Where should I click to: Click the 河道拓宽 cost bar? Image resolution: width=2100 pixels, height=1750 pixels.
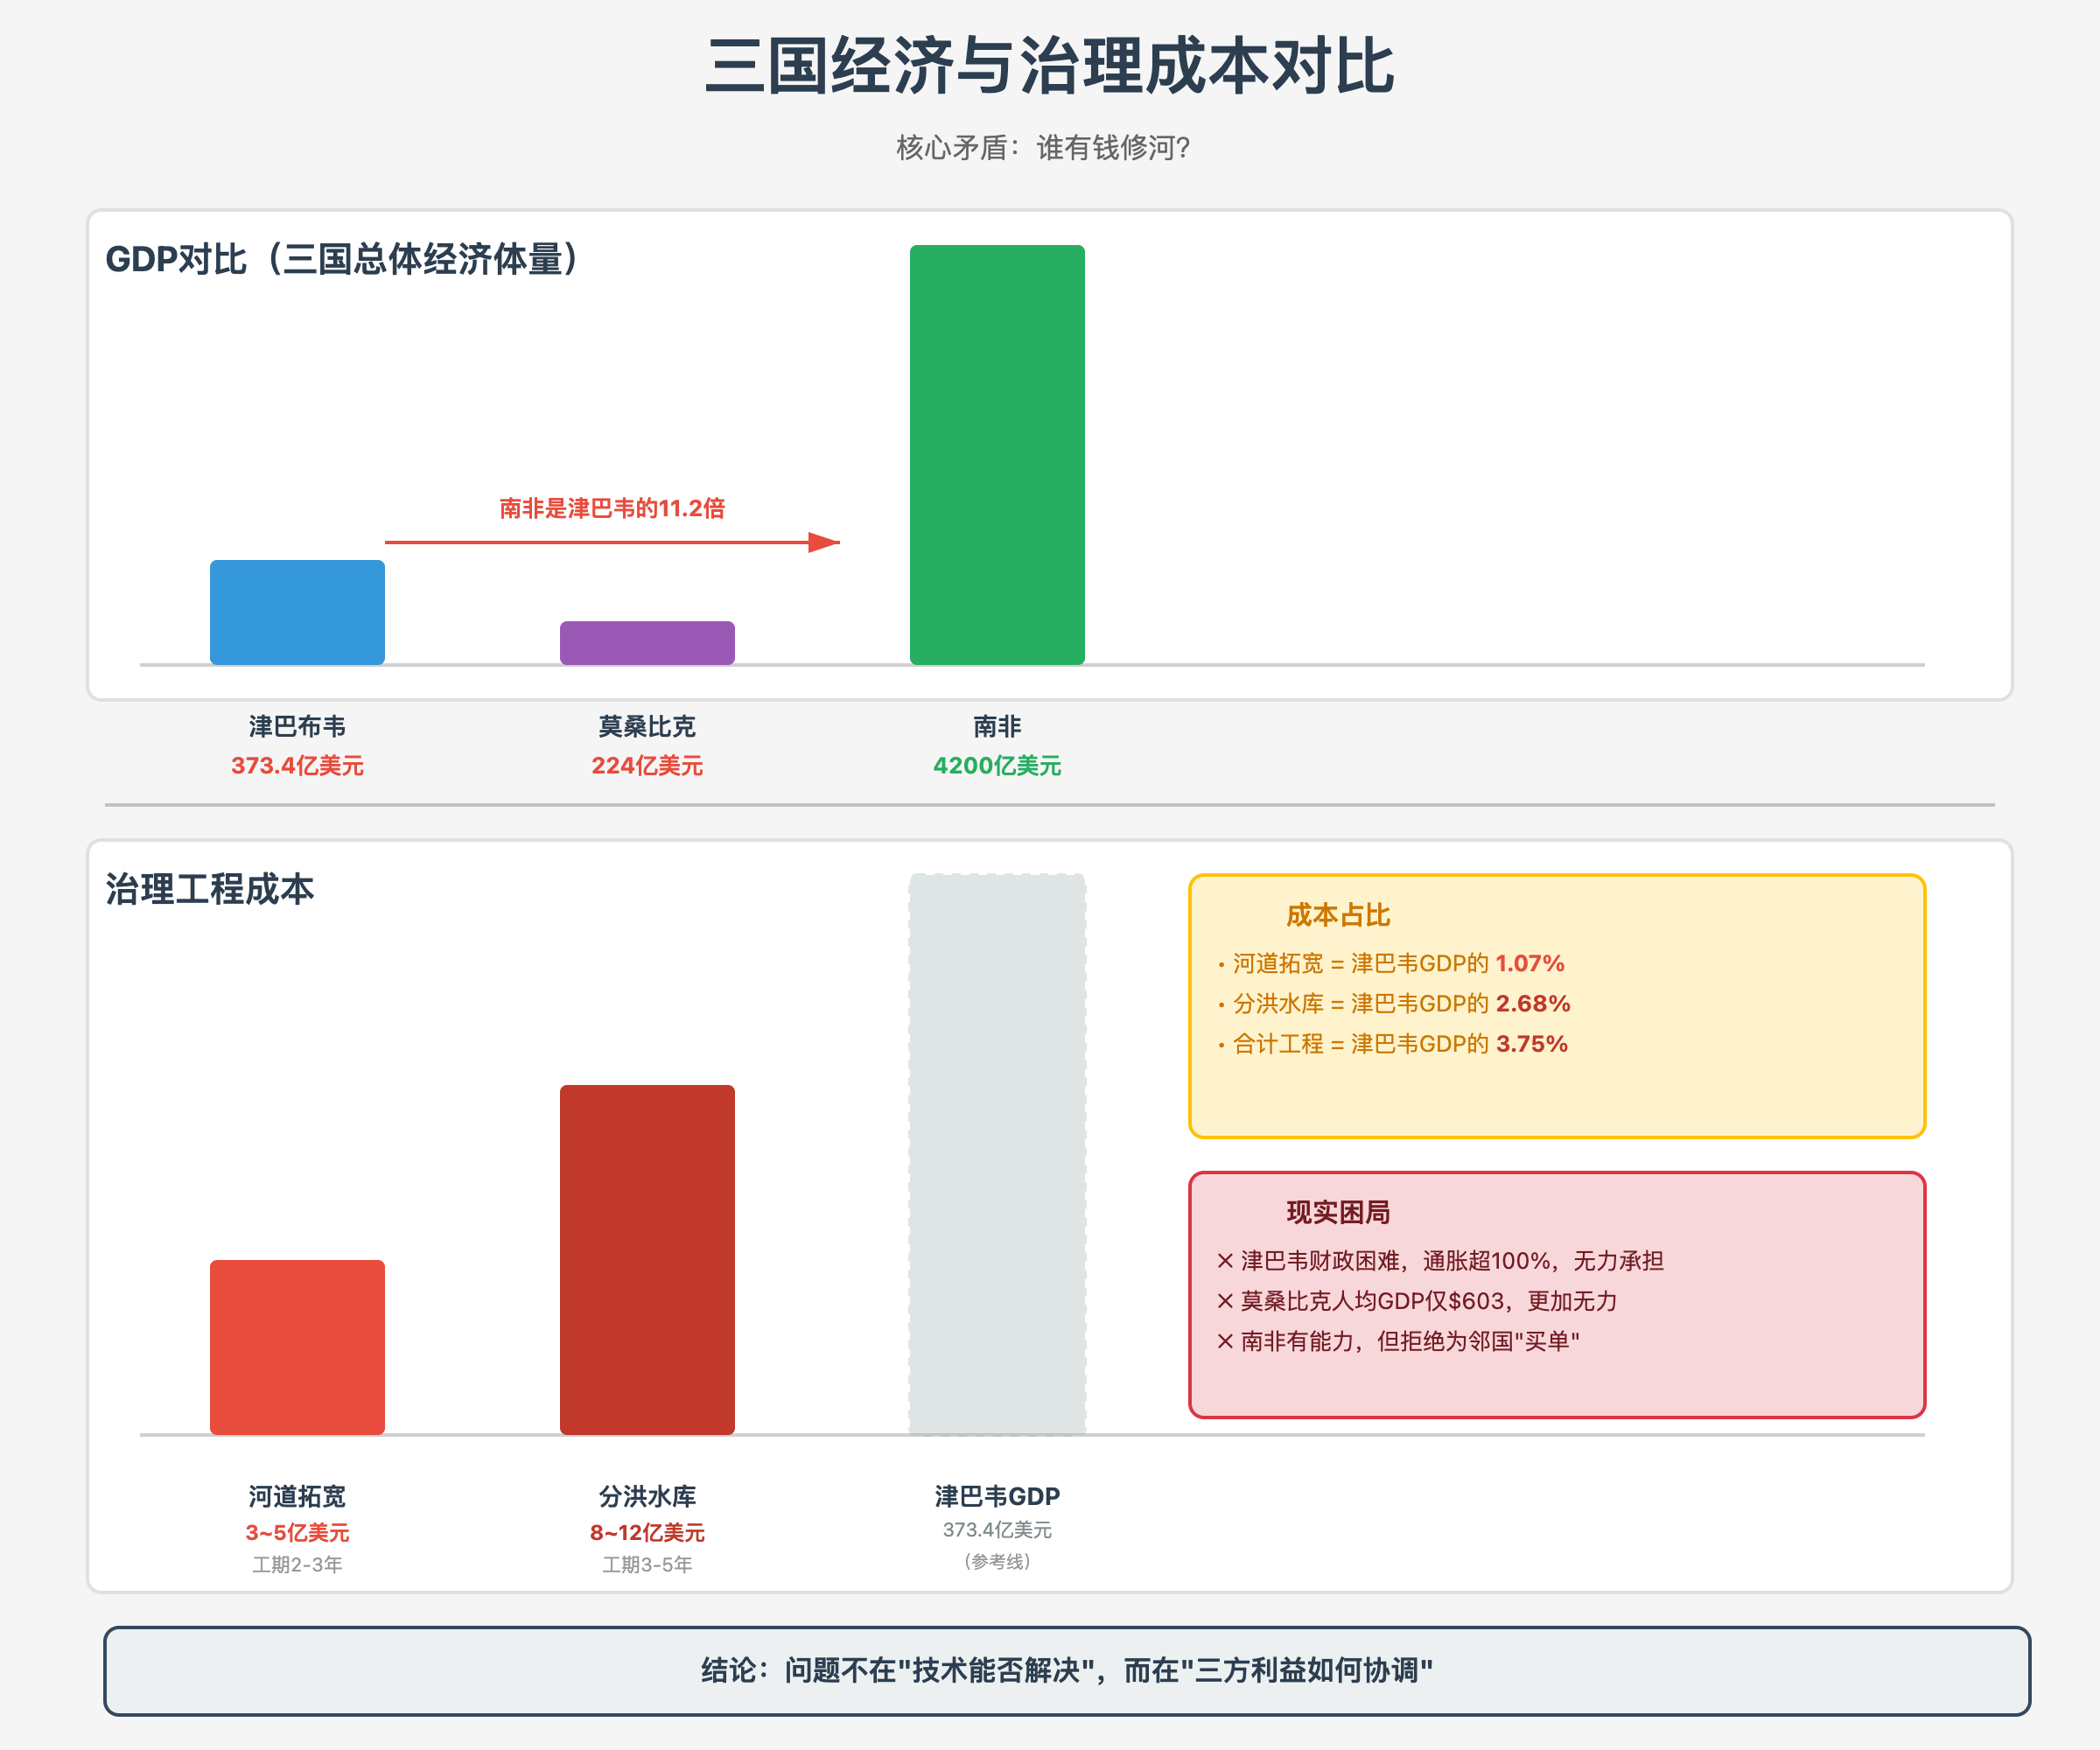pos(297,1347)
